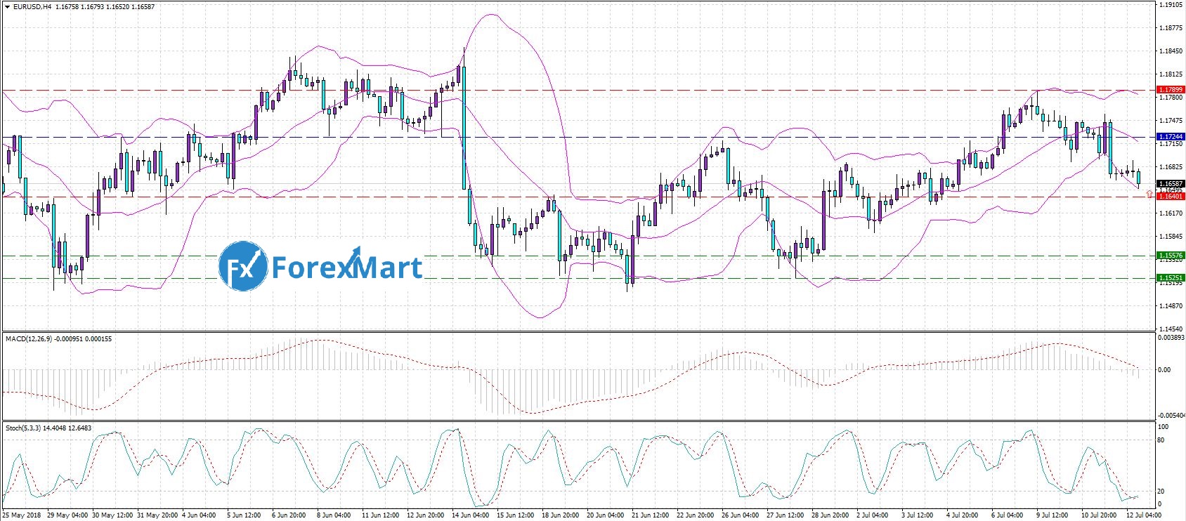Click the black 1.16587 current price tag
This screenshot has width=1186, height=521.
pyautogui.click(x=1171, y=184)
